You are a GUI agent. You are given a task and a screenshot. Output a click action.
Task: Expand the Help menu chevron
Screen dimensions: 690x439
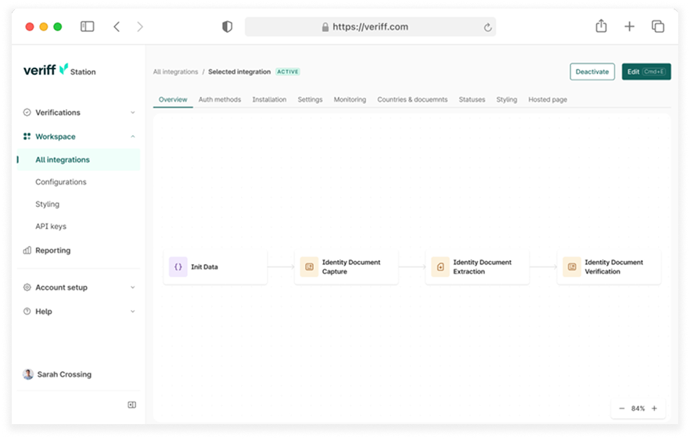pos(132,312)
